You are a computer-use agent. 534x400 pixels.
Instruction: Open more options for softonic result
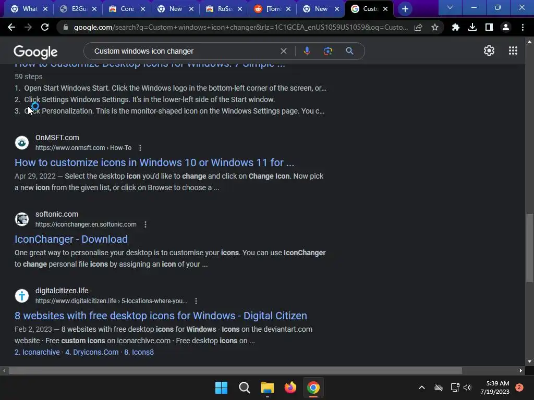(x=145, y=224)
